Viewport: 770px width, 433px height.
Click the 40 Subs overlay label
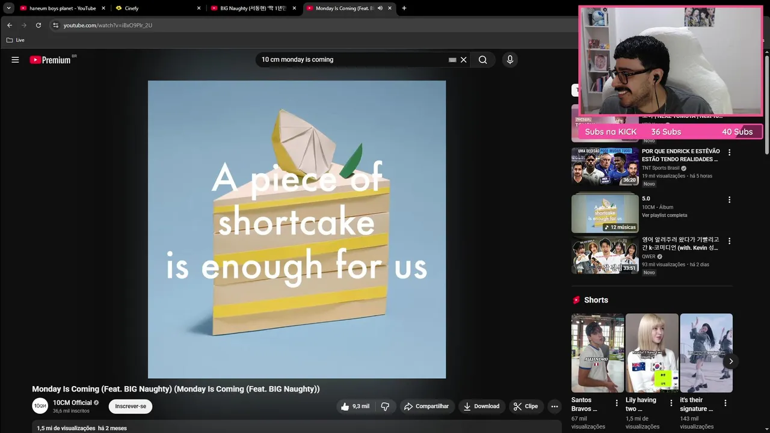pos(737,132)
